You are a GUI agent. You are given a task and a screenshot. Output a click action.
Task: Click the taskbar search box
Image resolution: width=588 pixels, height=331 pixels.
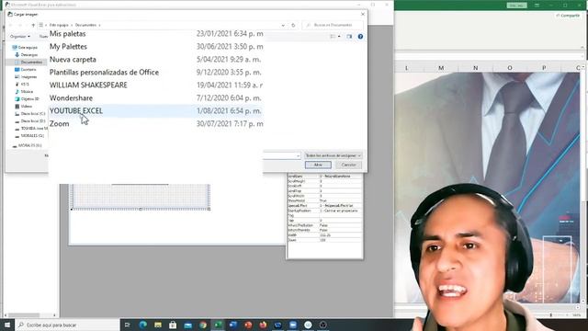[67, 325]
